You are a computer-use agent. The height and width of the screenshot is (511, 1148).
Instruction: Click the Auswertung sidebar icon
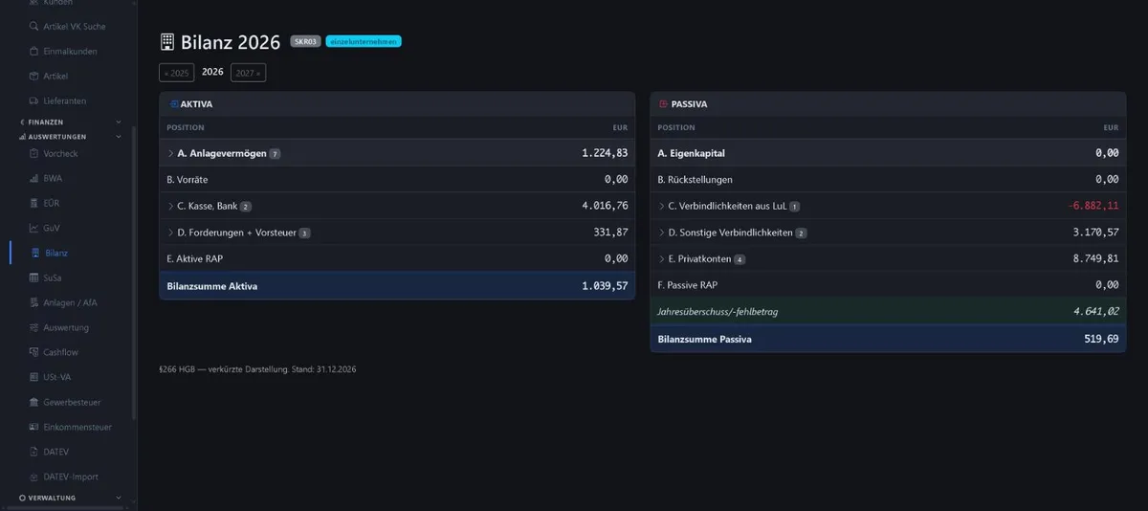34,328
